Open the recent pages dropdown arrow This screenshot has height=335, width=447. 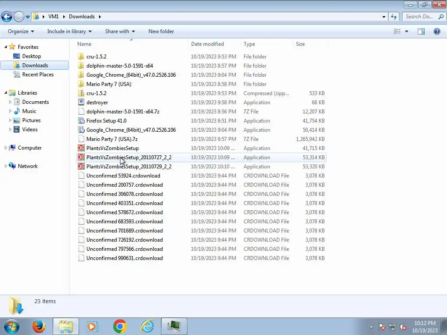(28, 17)
